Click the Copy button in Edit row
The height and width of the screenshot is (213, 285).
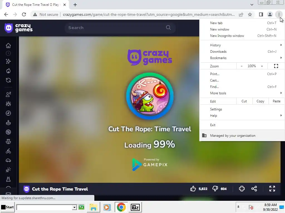click(x=260, y=101)
